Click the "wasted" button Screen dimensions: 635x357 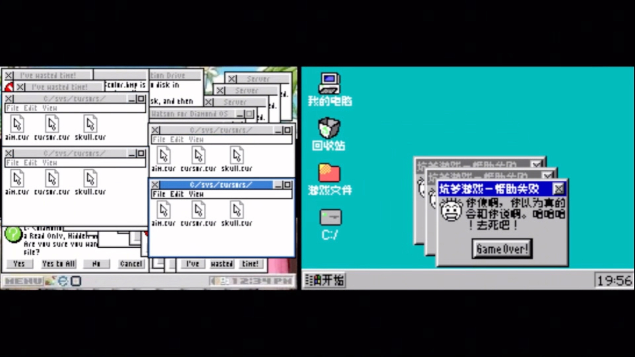222,264
